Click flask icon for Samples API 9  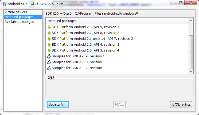coord(49,56)
